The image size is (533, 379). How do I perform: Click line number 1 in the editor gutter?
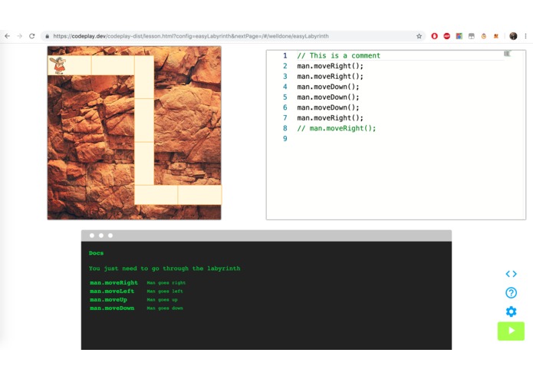[x=285, y=55]
